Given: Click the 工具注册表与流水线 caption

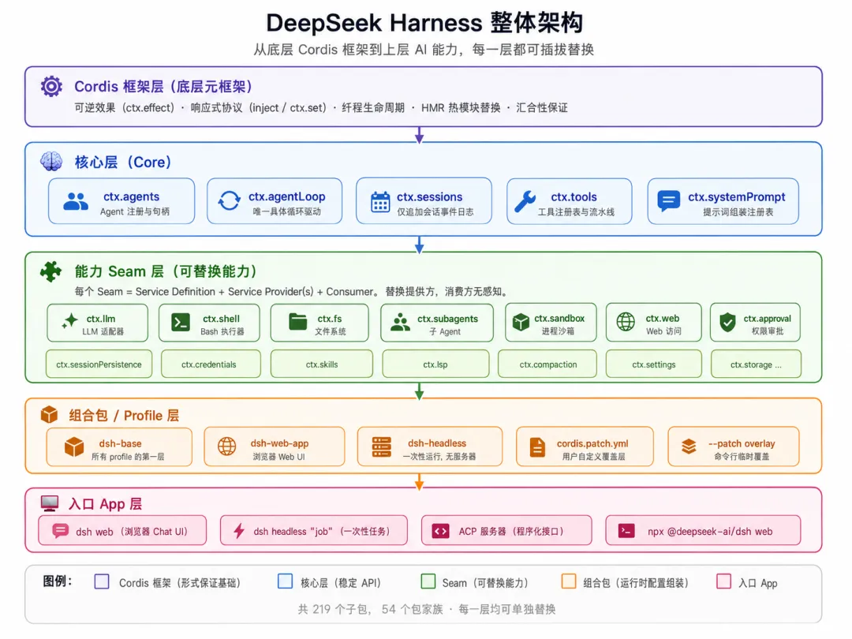Looking at the screenshot, I should coord(576,212).
